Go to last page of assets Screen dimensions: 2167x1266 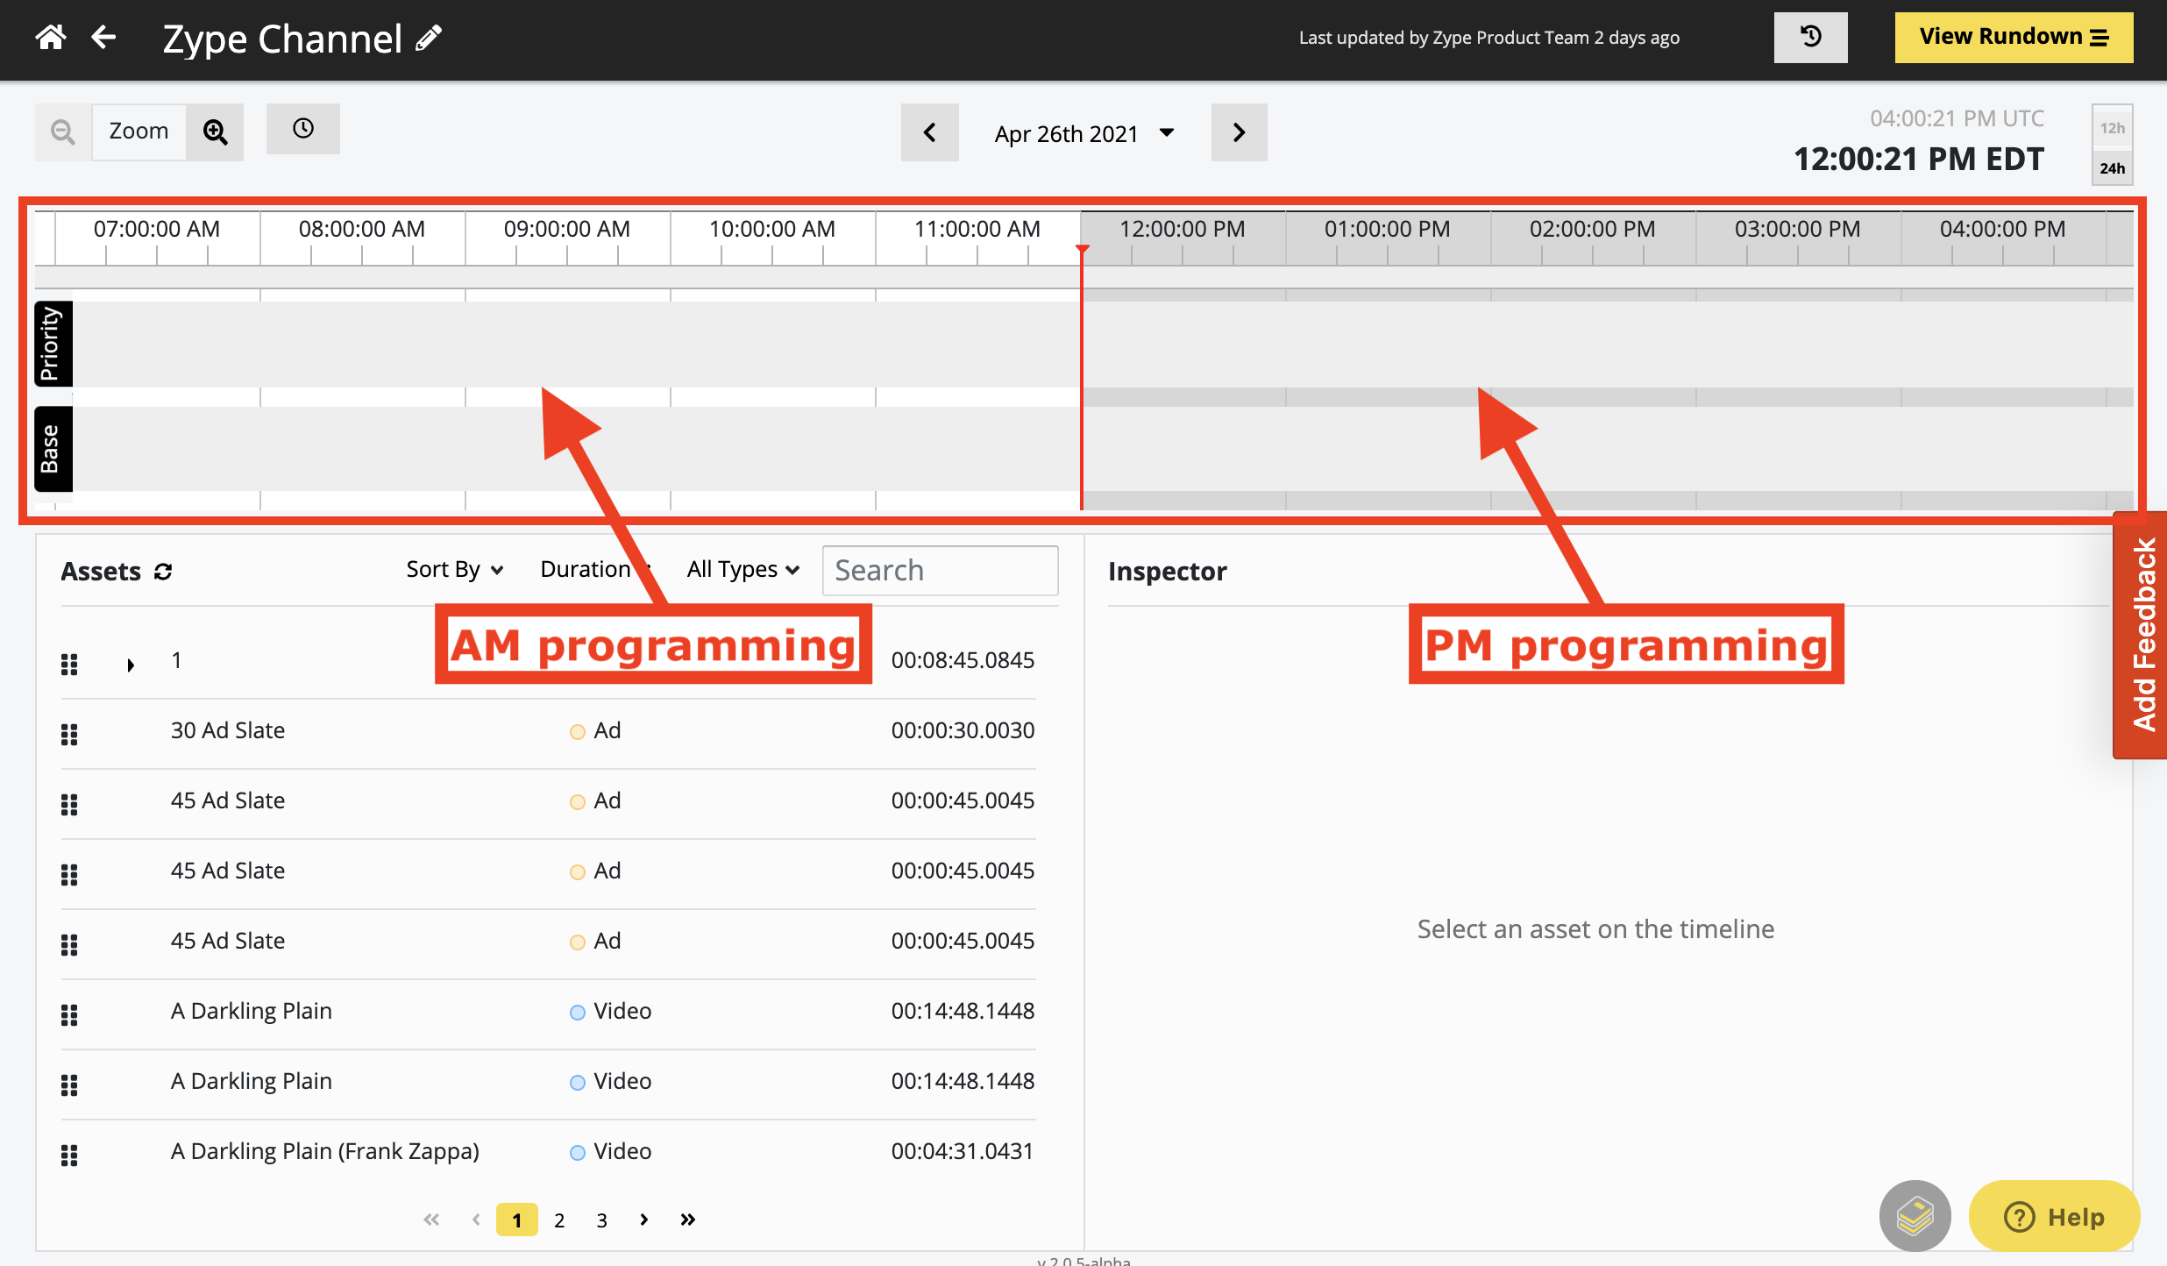click(688, 1220)
